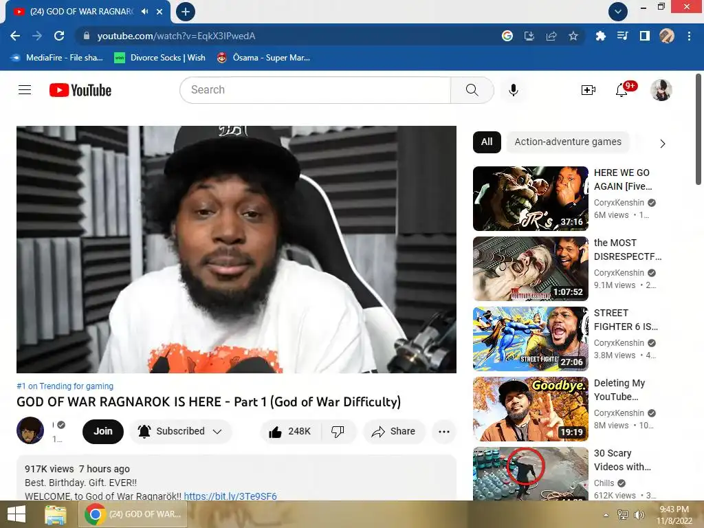Open MediaFire bookmark
This screenshot has height=528, width=704.
[56, 58]
